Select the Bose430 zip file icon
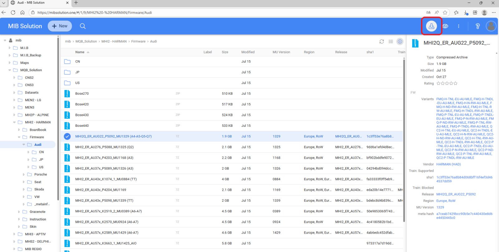Viewport: 499px width, 252px height. 67,115
